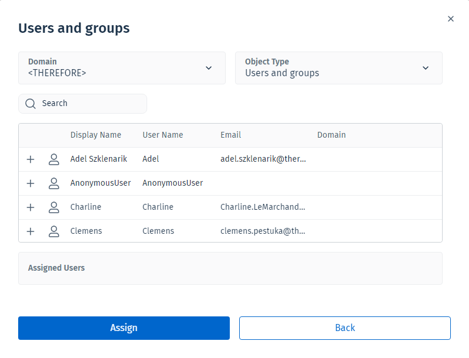
Task: Click the user icon for AnonymousUser
Action: pyautogui.click(x=54, y=183)
